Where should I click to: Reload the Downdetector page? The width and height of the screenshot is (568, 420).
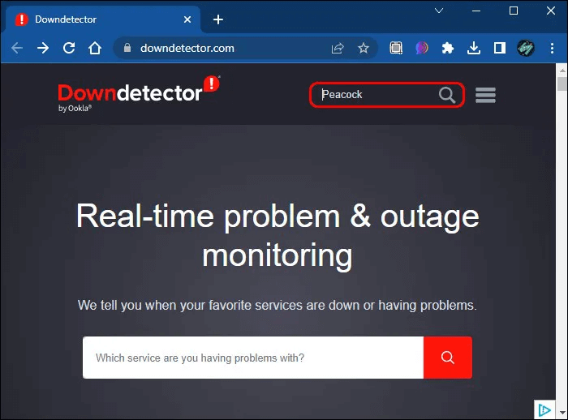tap(69, 48)
